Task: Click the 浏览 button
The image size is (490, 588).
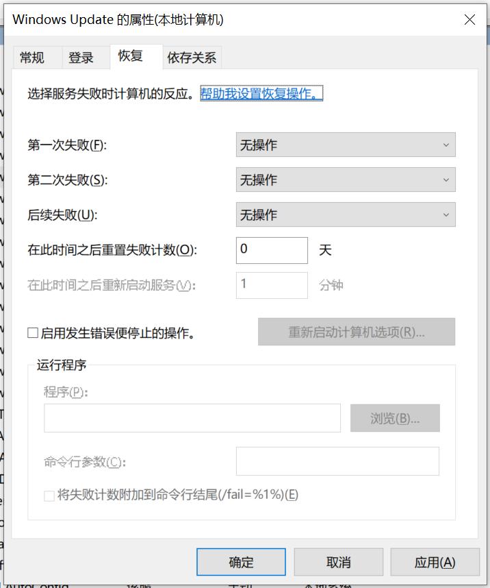Action: [x=395, y=417]
